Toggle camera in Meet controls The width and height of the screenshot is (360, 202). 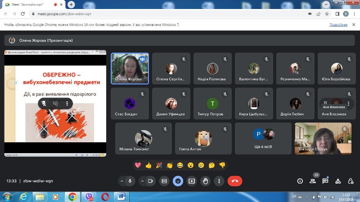point(151,181)
